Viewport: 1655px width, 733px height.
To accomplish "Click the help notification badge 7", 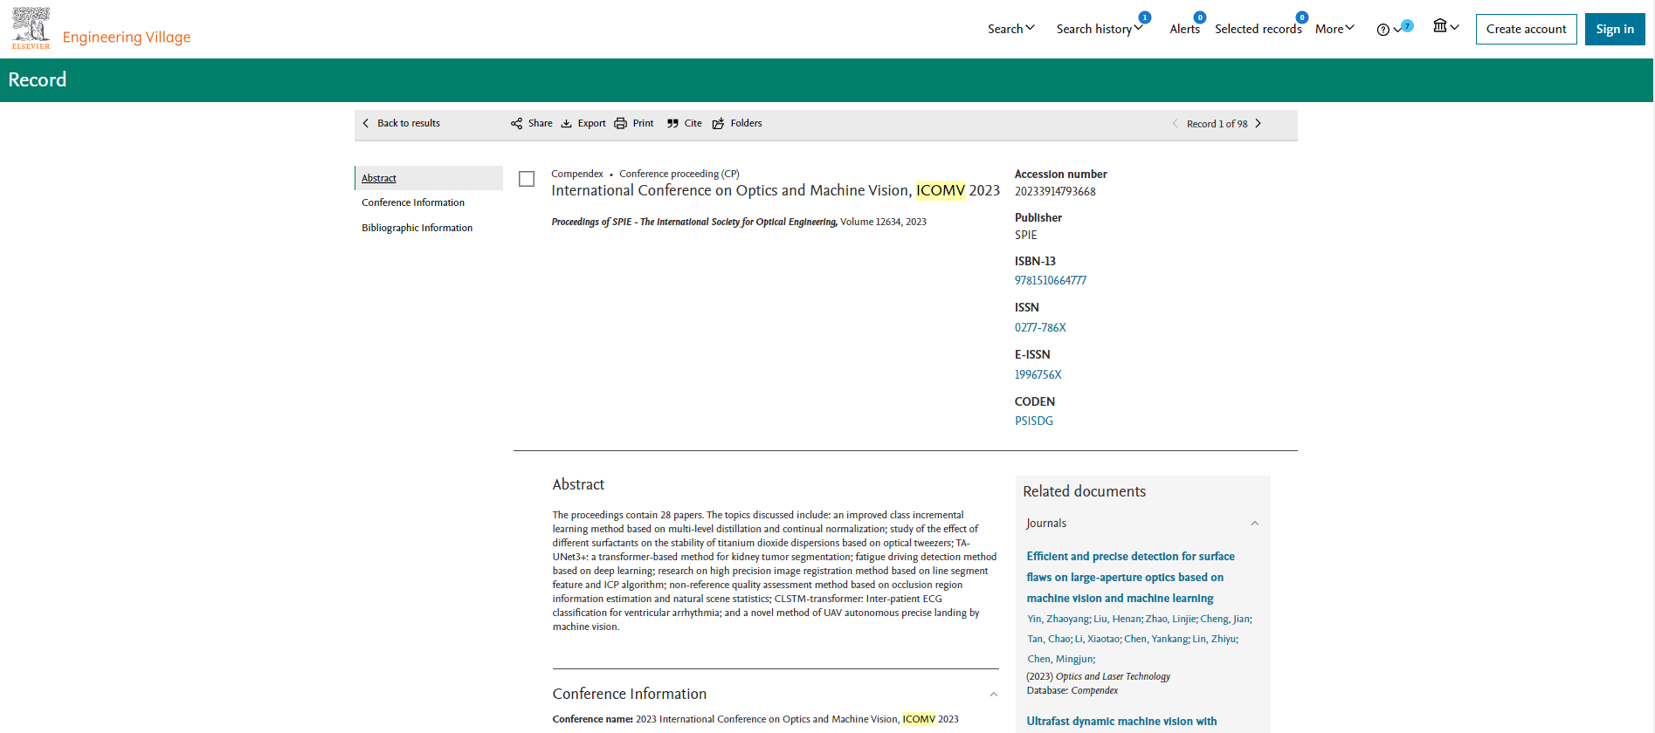I will [1407, 25].
